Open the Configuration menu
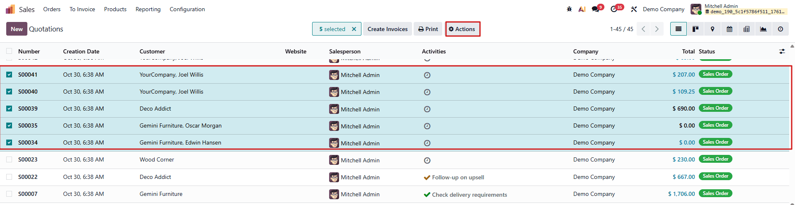795x205 pixels. [x=187, y=9]
